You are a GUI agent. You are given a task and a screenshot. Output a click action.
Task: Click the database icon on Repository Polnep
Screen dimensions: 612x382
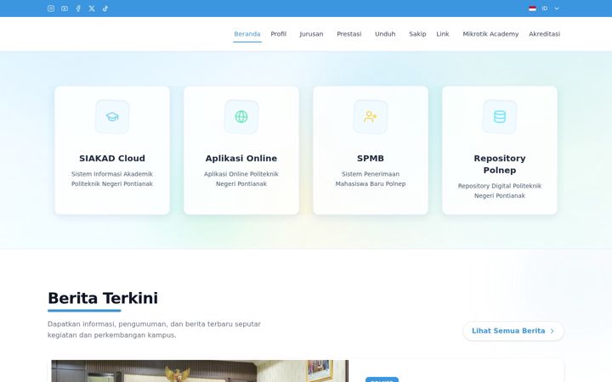(x=500, y=116)
